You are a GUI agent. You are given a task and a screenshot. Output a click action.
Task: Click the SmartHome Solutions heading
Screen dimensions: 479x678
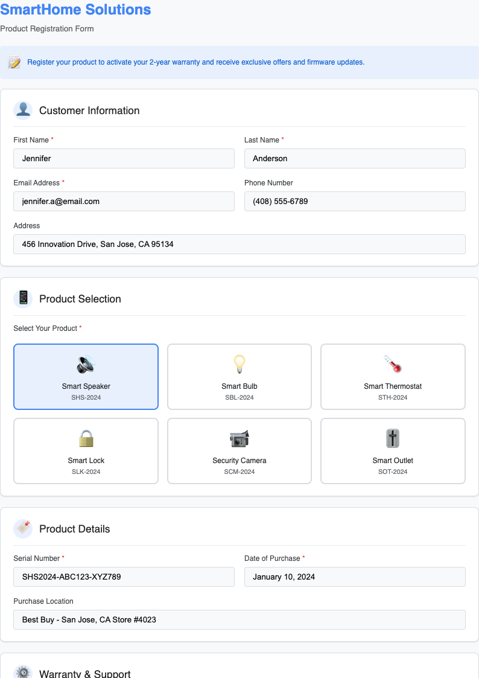click(76, 10)
